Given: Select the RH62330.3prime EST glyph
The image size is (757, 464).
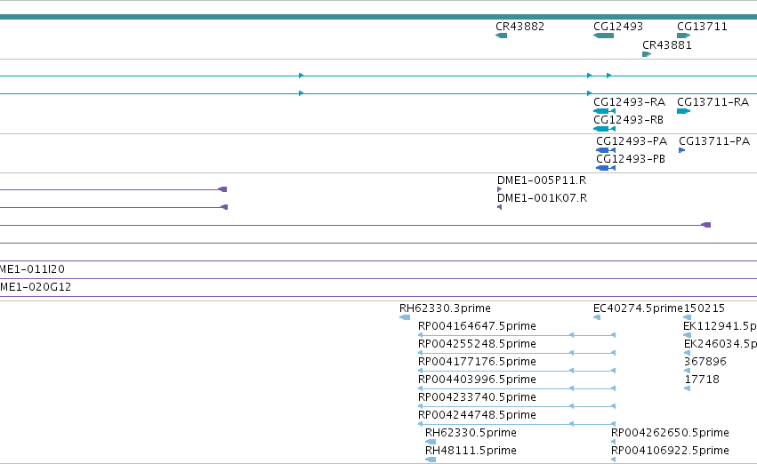Looking at the screenshot, I should (405, 317).
